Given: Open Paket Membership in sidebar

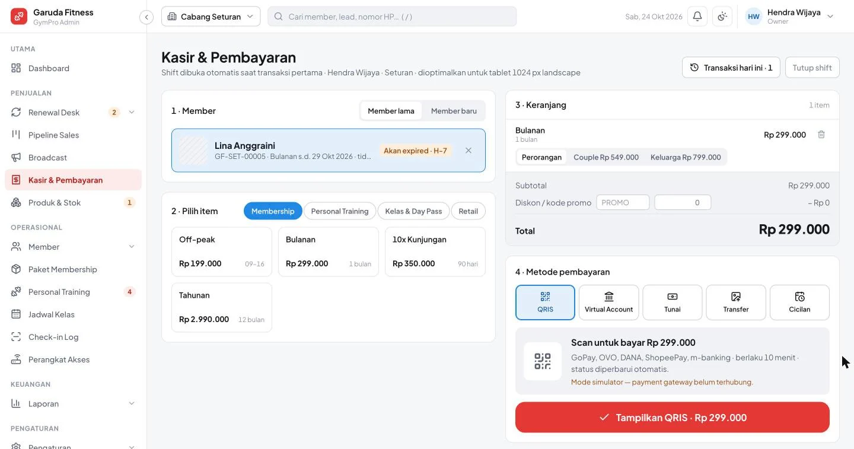Looking at the screenshot, I should pos(73,269).
